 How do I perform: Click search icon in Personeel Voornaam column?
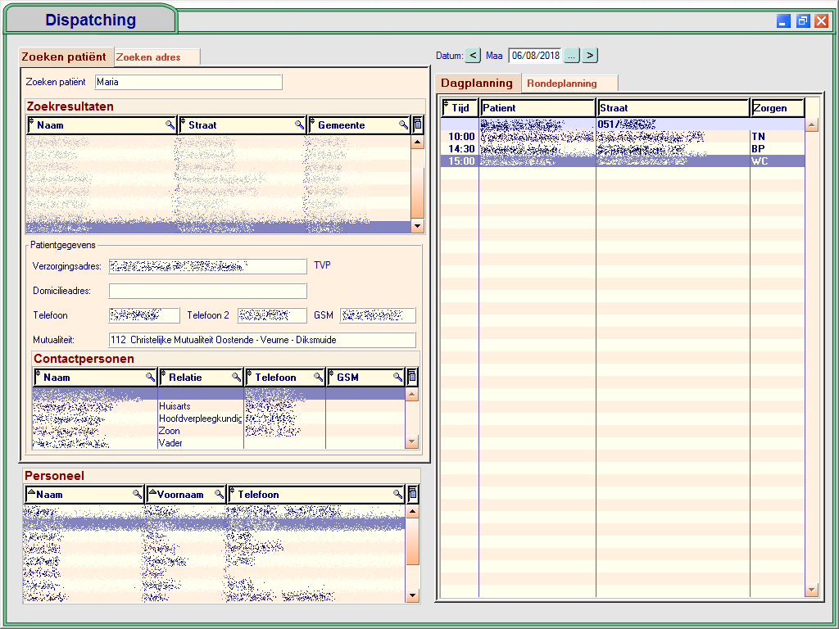220,495
